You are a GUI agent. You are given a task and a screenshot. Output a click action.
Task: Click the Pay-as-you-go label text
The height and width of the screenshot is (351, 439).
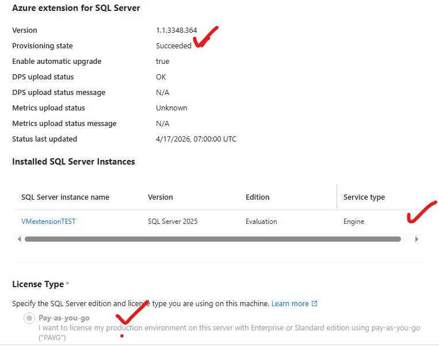(64, 318)
